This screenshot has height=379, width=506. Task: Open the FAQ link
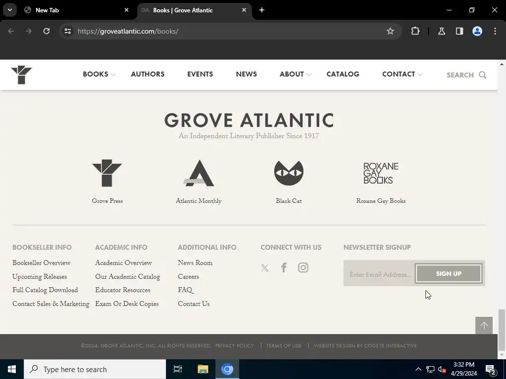(x=186, y=290)
